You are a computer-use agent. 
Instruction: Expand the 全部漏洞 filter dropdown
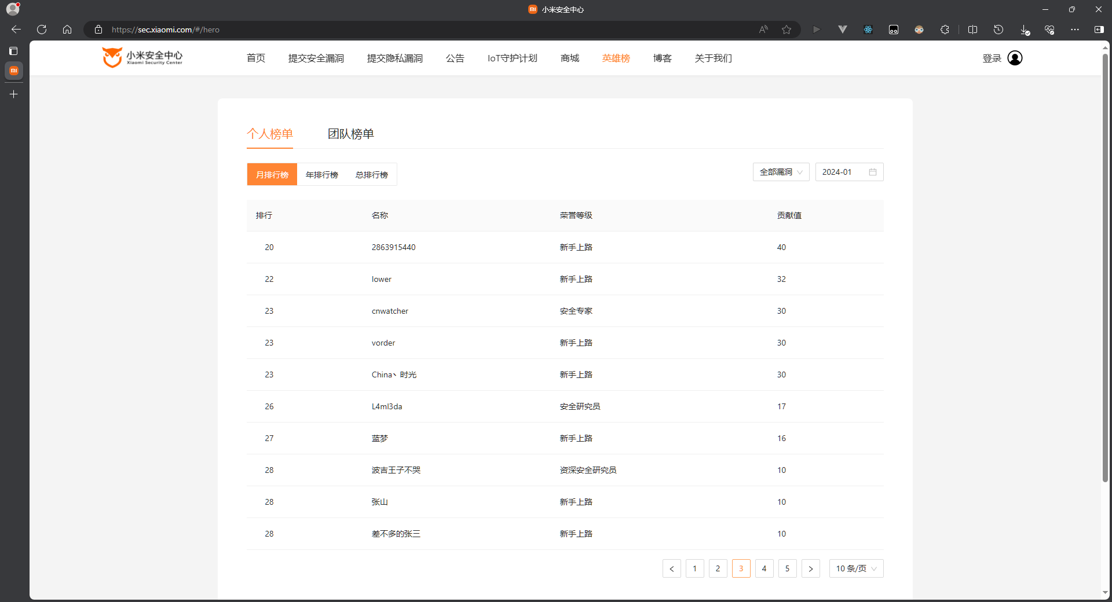click(x=781, y=172)
